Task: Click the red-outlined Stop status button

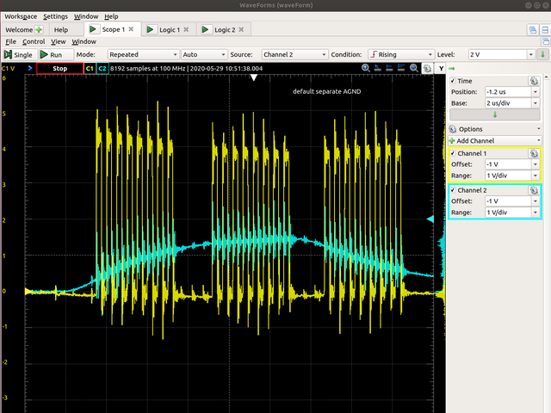Action: tap(59, 69)
